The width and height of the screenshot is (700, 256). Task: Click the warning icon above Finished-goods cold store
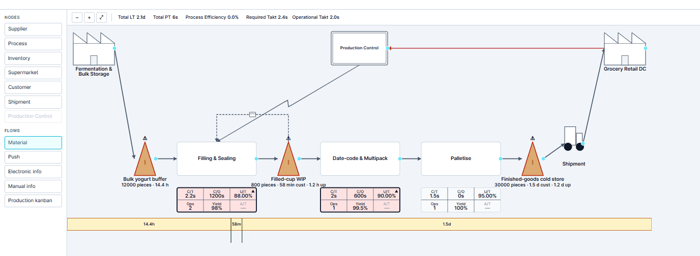point(533,138)
